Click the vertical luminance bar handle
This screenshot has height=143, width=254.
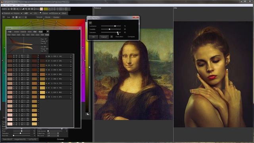89,67
